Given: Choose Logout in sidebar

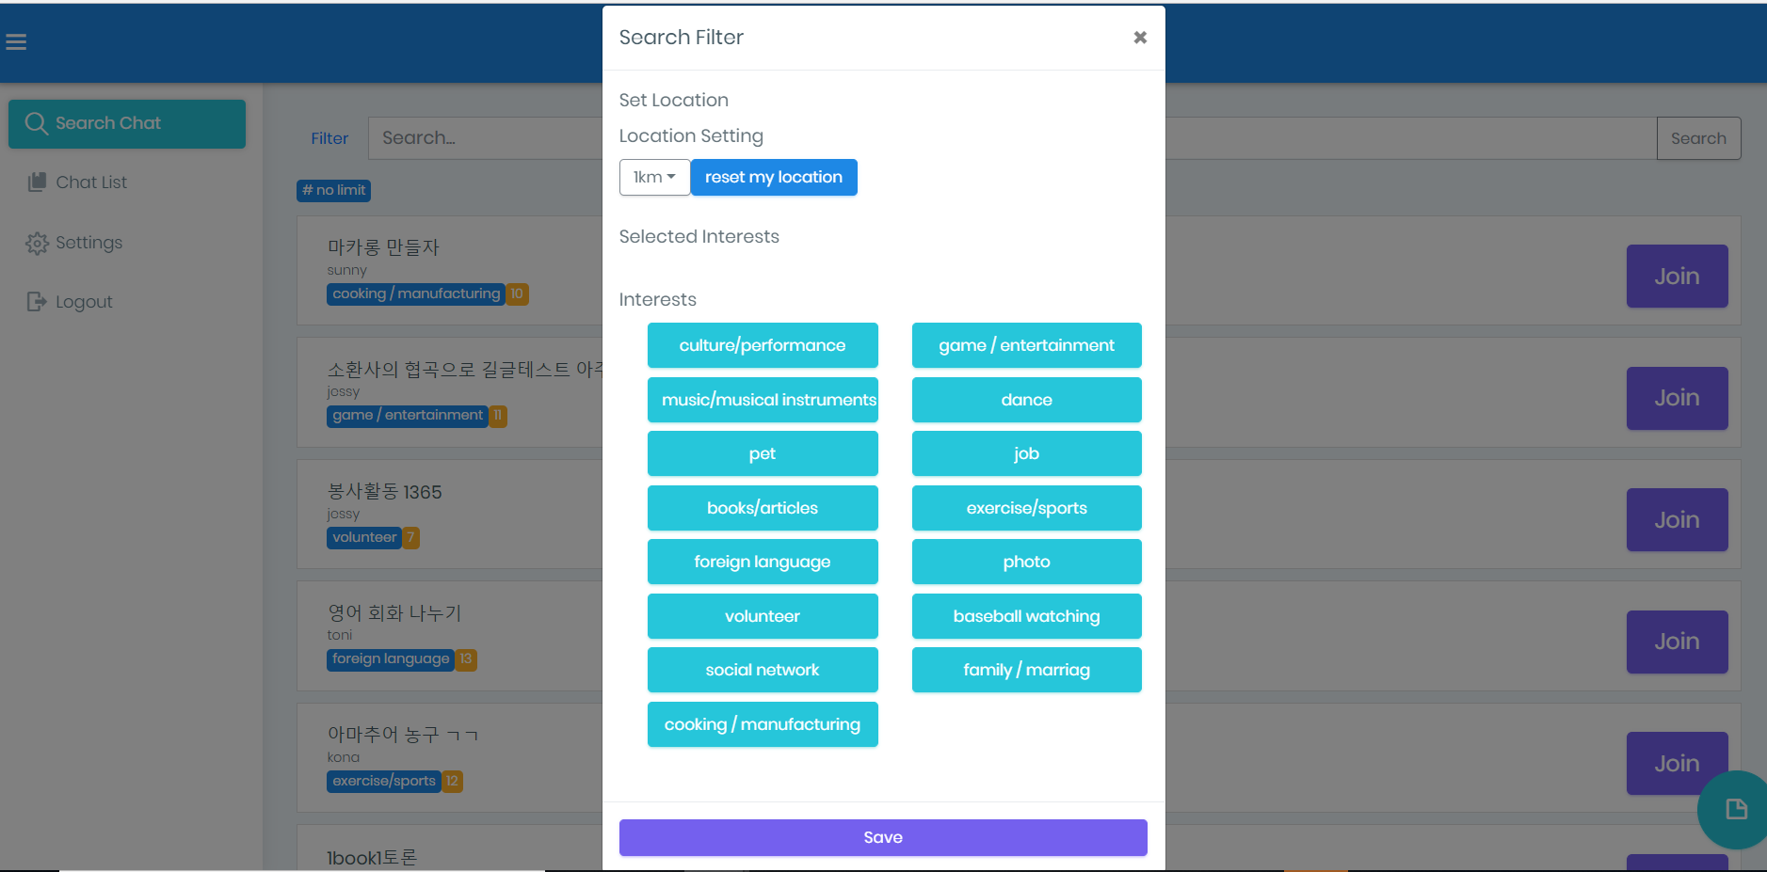Looking at the screenshot, I should coord(84,302).
